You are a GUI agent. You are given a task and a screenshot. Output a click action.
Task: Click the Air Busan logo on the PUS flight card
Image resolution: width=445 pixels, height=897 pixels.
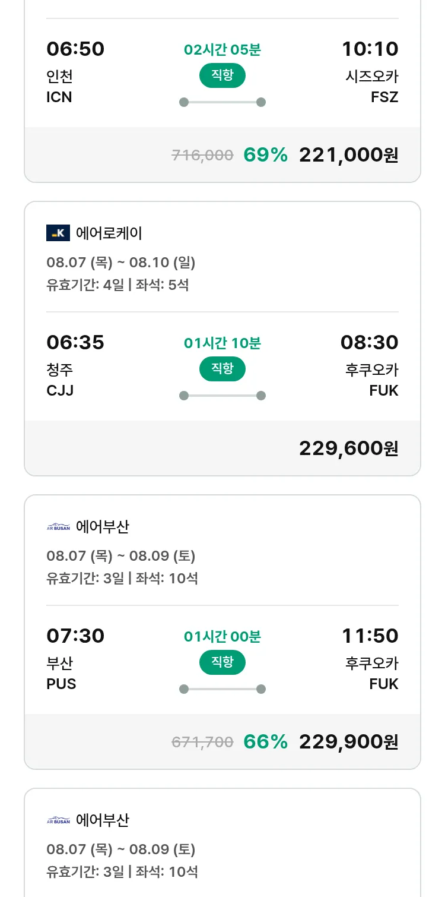pyautogui.click(x=58, y=527)
